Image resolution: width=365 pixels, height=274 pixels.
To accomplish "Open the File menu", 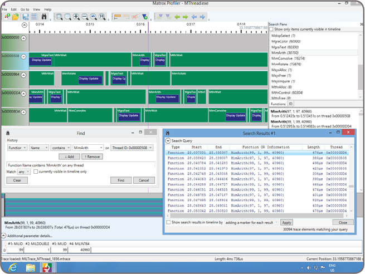I will coord(4,9).
